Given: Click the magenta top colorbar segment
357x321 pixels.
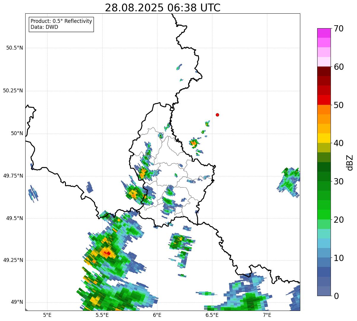Looking at the screenshot, I should coord(324,33).
